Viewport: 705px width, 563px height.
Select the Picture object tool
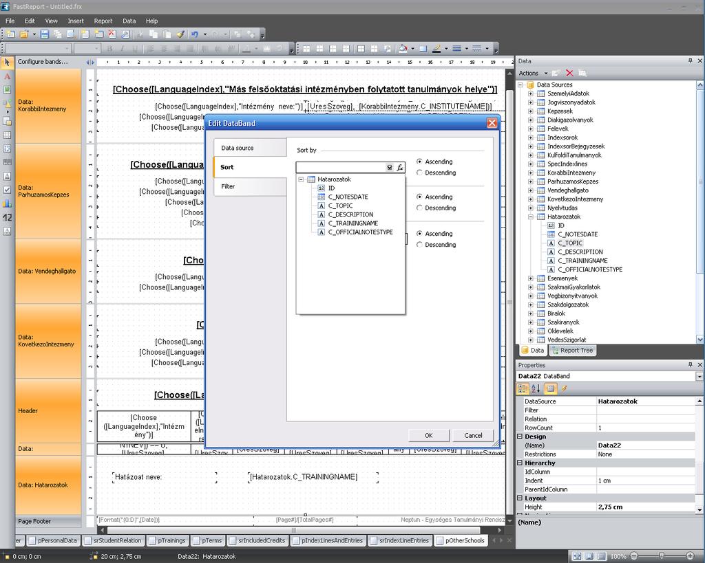pos(7,90)
